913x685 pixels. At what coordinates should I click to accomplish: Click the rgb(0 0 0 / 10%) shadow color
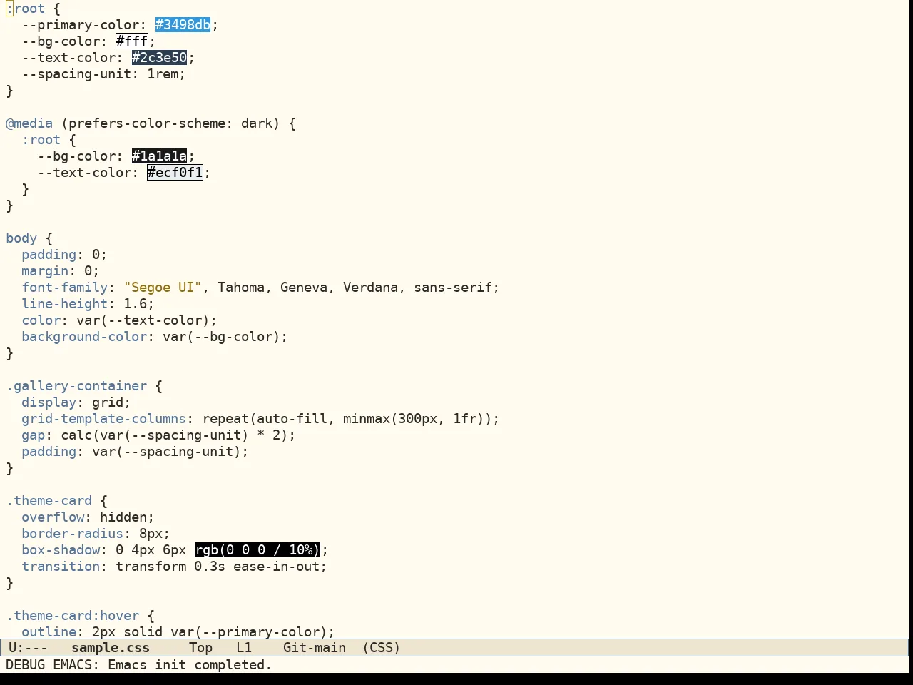click(257, 550)
